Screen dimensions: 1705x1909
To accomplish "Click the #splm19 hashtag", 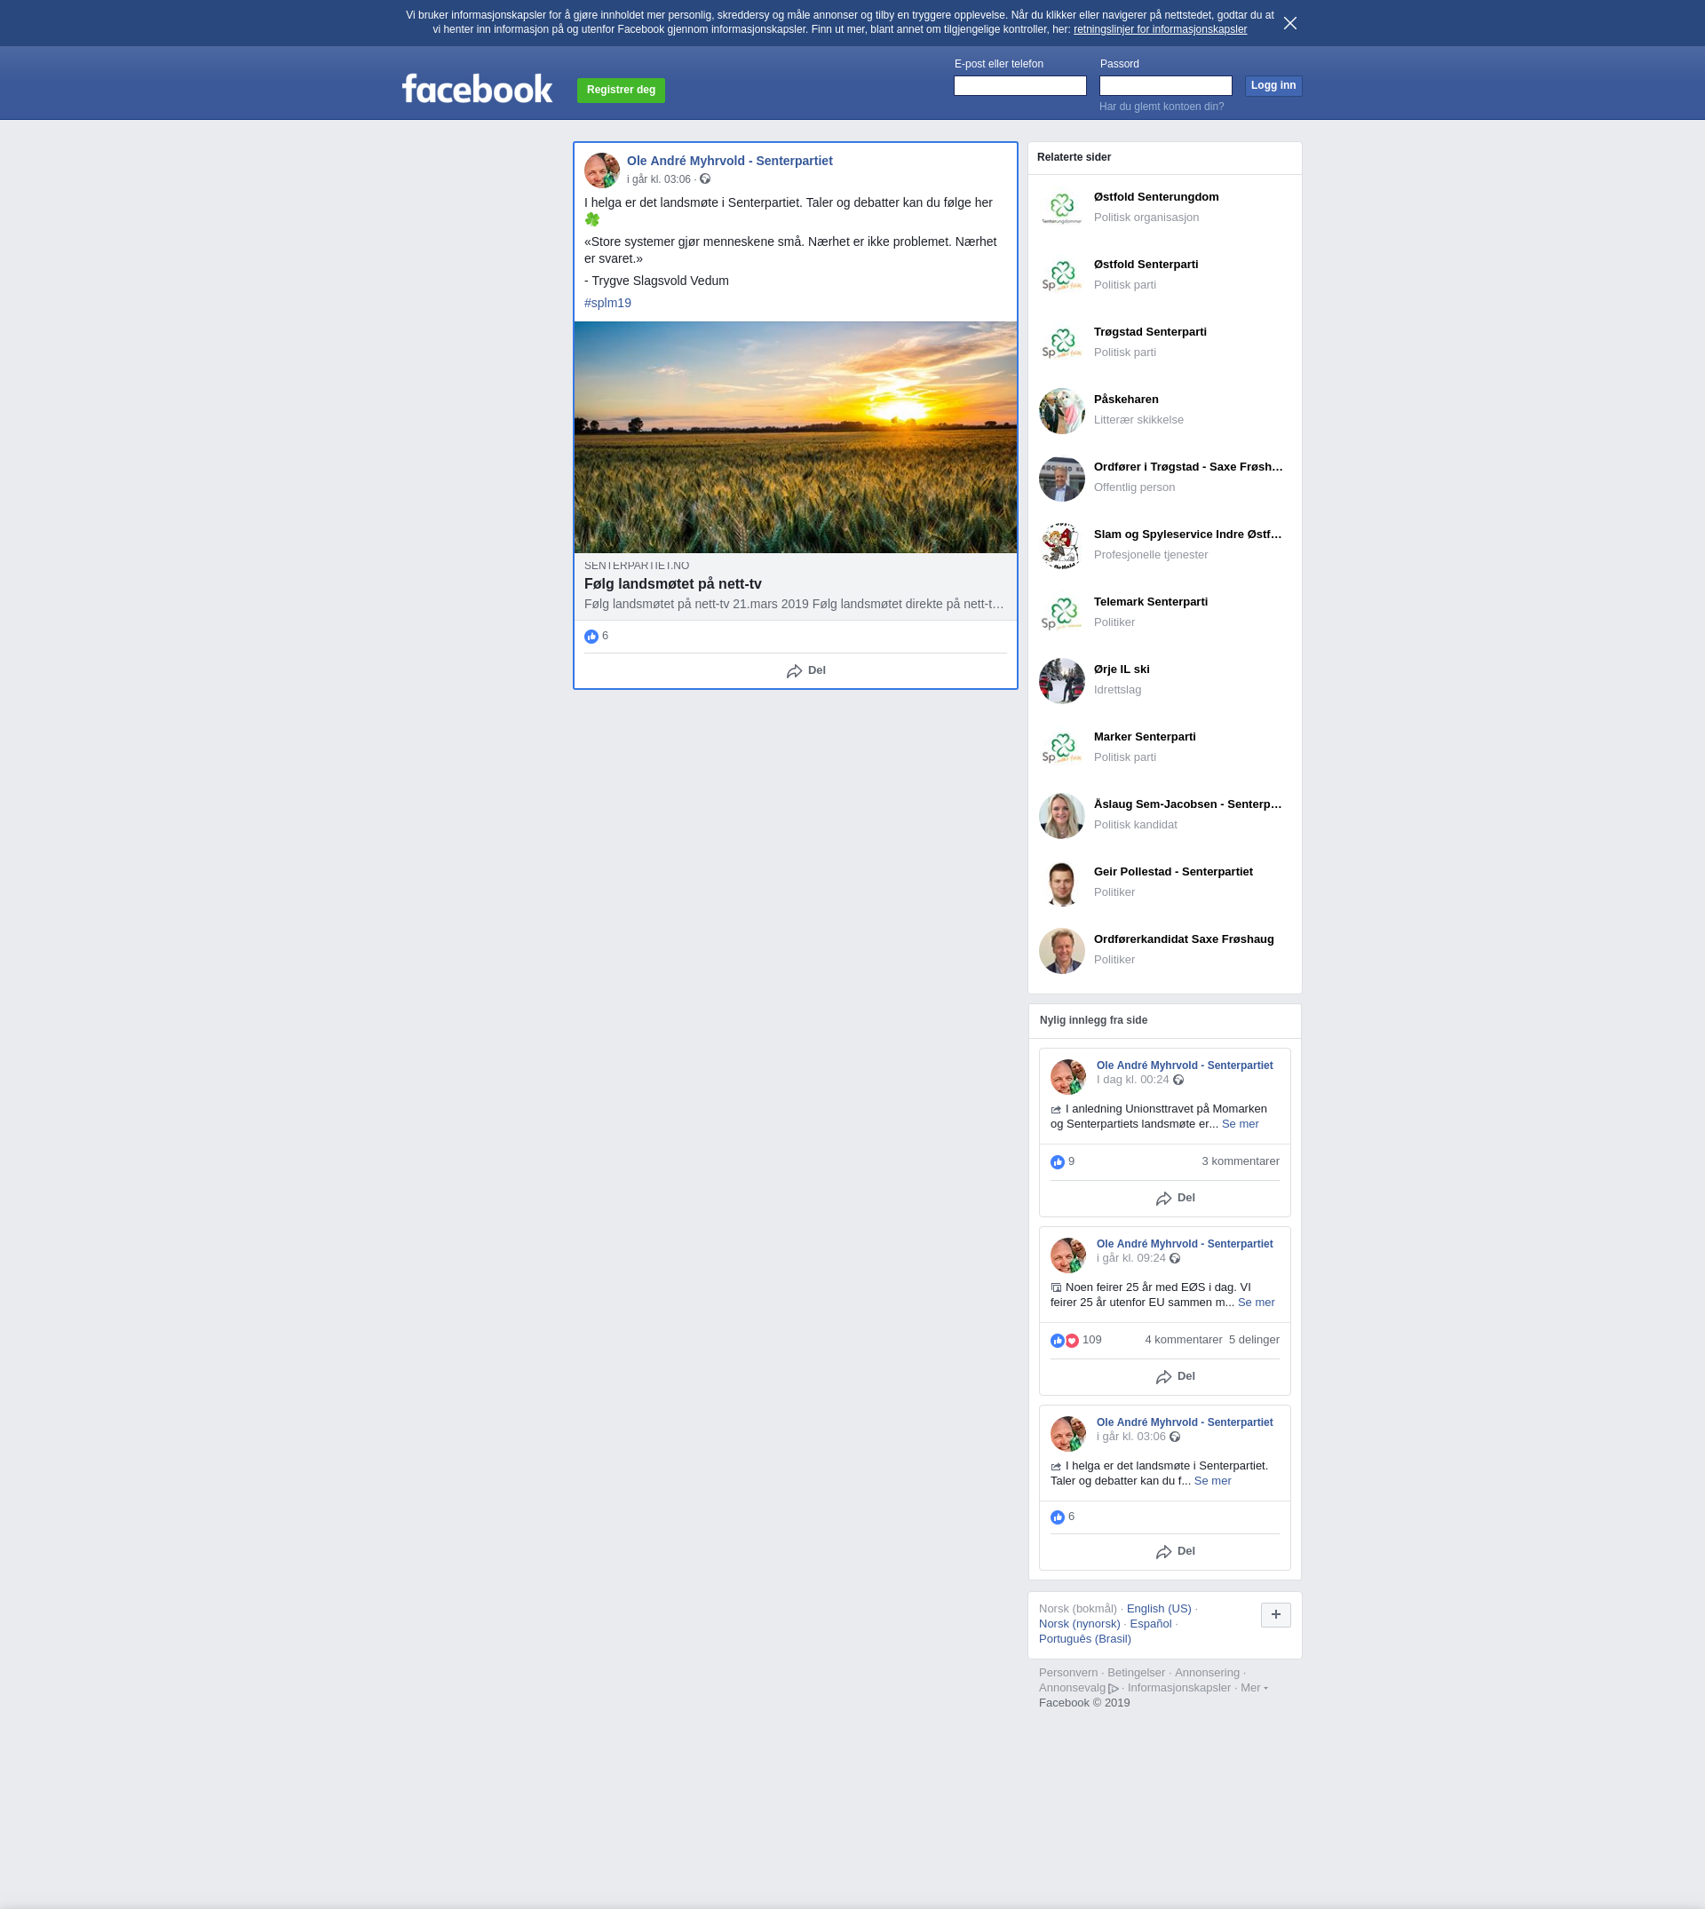I will click(607, 303).
